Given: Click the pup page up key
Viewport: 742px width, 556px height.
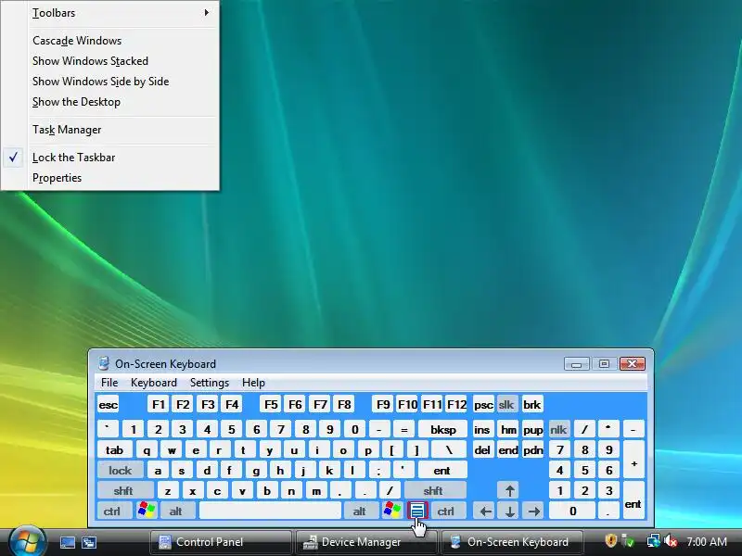Looking at the screenshot, I should [x=532, y=429].
